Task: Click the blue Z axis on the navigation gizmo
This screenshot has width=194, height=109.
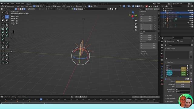Action: tap(133, 12)
